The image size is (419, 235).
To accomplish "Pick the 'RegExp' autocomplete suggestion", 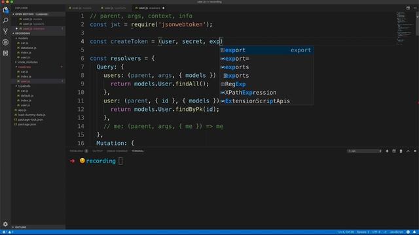I will coord(266,84).
